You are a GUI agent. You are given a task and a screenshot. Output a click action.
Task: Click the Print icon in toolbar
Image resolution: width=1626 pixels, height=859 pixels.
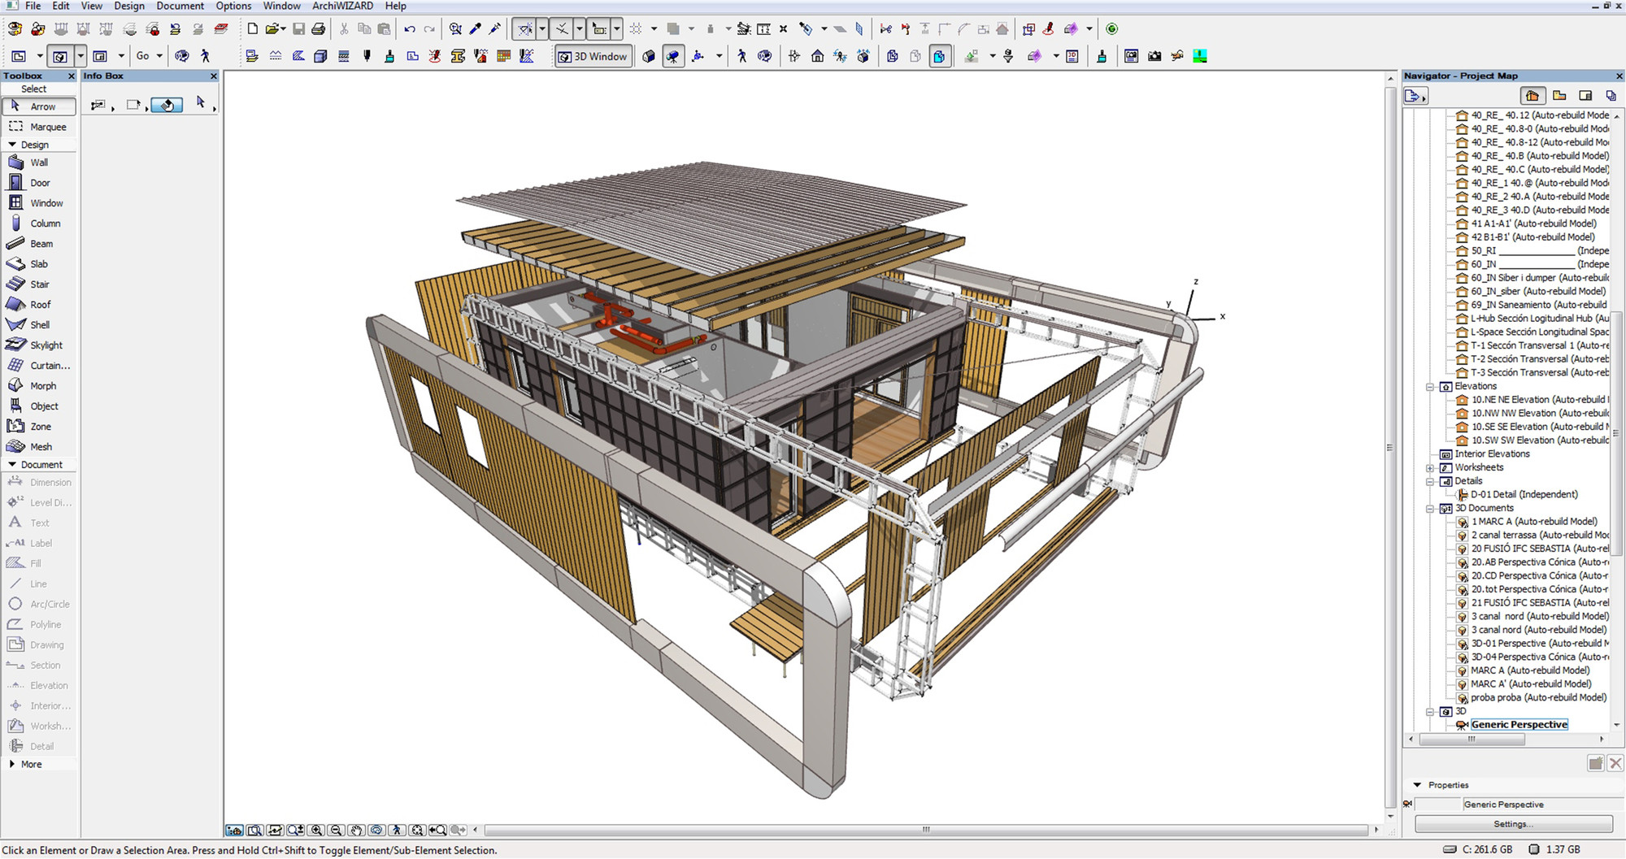[319, 29]
